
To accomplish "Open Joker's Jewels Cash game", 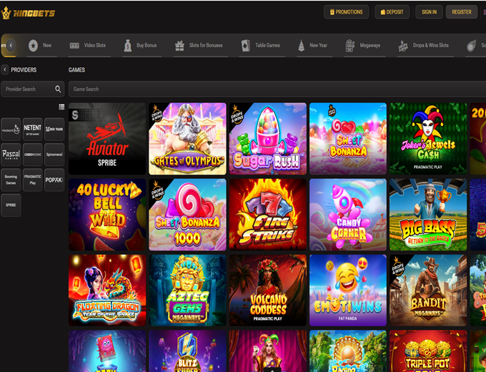I will [428, 139].
